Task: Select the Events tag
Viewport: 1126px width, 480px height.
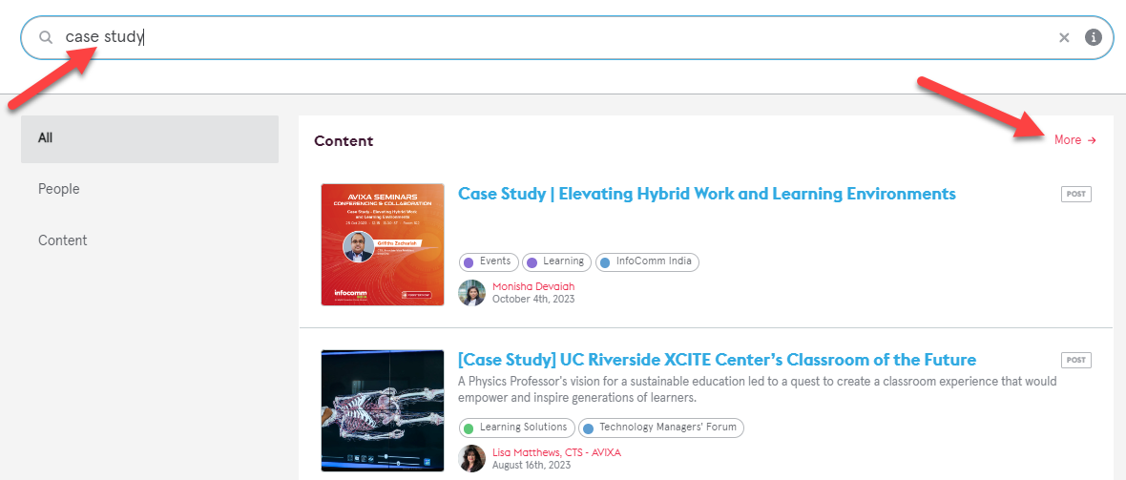Action: click(489, 261)
